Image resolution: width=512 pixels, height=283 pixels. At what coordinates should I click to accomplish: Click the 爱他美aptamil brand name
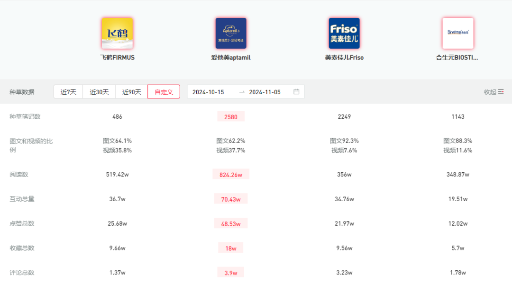(x=231, y=57)
